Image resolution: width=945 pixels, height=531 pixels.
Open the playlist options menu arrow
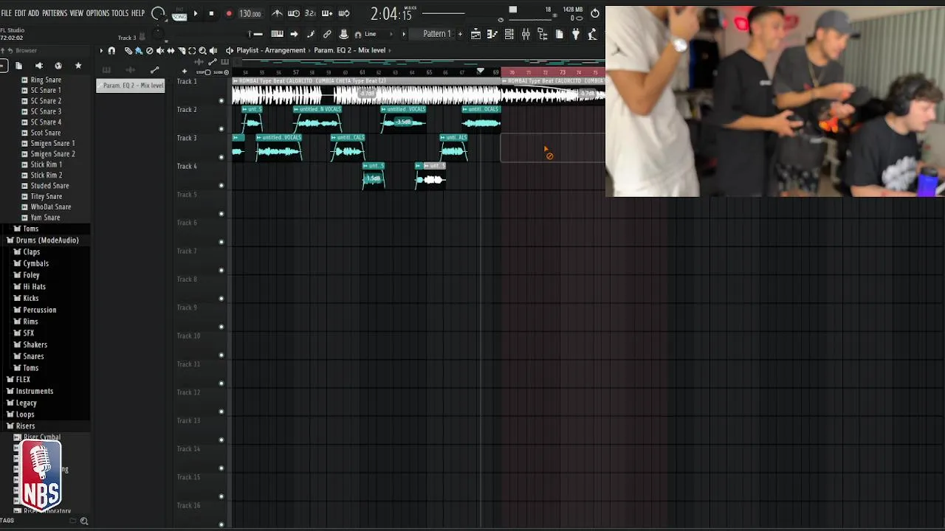[101, 50]
